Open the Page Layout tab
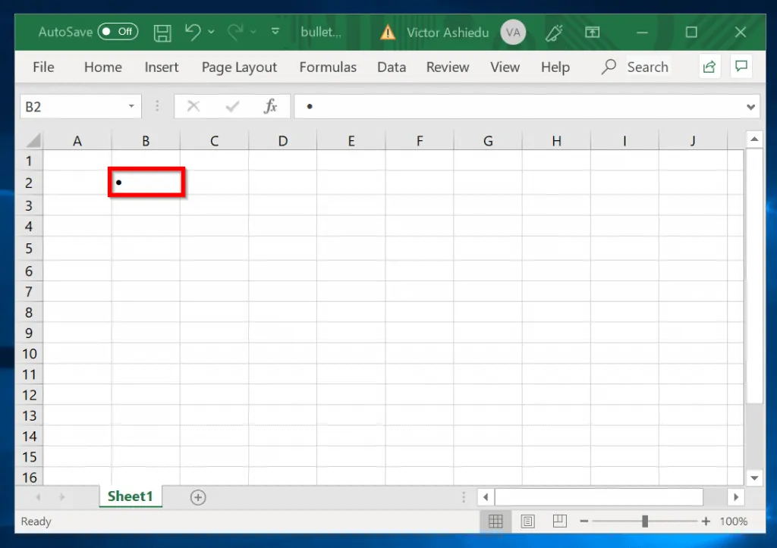 tap(239, 67)
